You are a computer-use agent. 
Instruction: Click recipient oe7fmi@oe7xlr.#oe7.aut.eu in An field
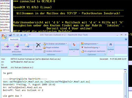22,62
